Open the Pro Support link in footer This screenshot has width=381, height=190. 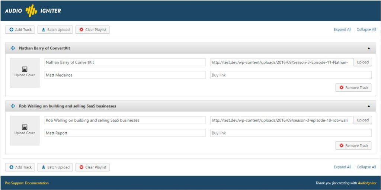[15, 183]
